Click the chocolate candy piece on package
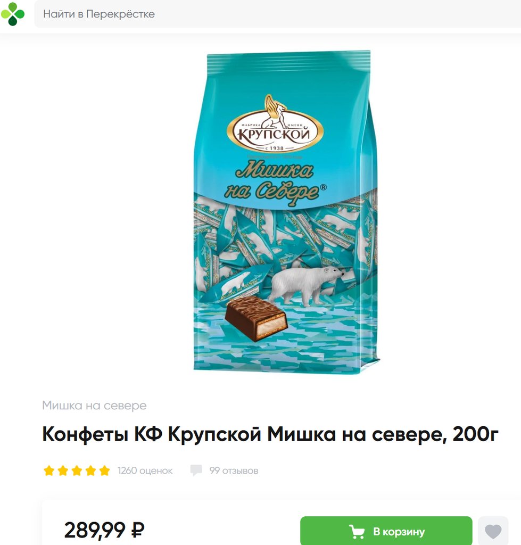The width and height of the screenshot is (521, 545). 256,318
